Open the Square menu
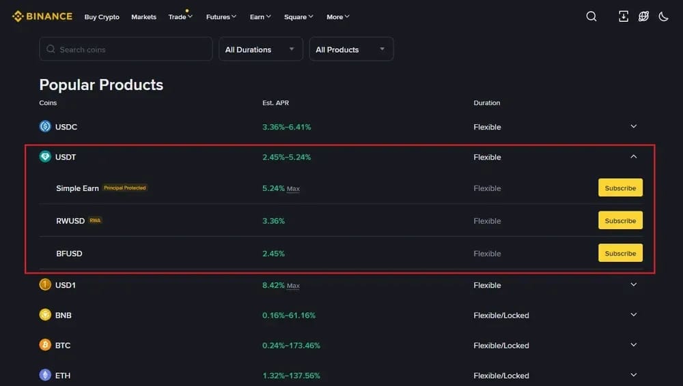 pos(298,17)
